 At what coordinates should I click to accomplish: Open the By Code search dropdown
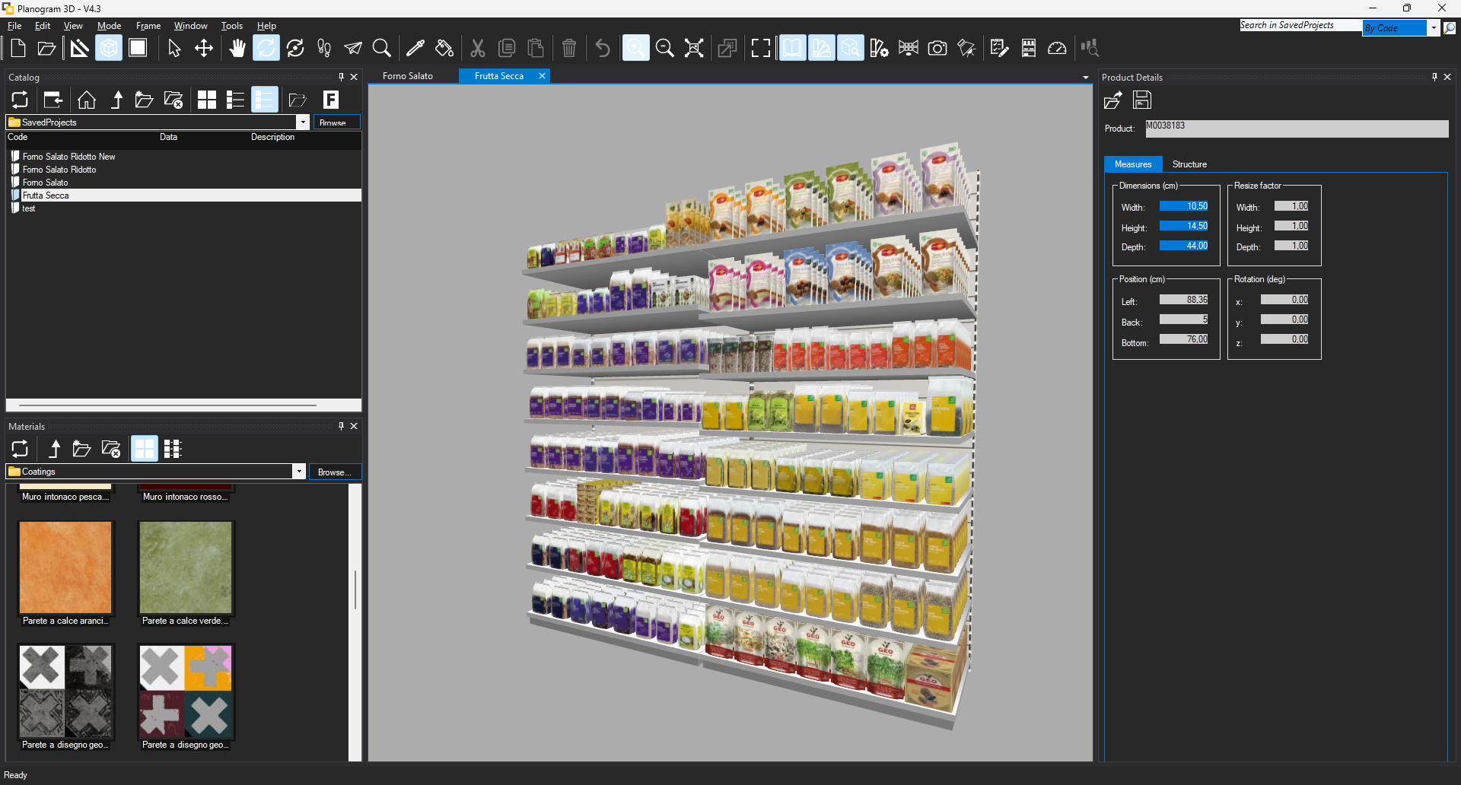(1434, 28)
